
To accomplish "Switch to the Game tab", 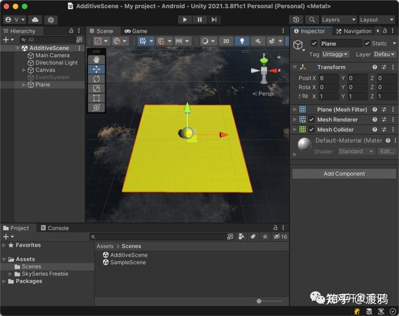I will [x=136, y=31].
